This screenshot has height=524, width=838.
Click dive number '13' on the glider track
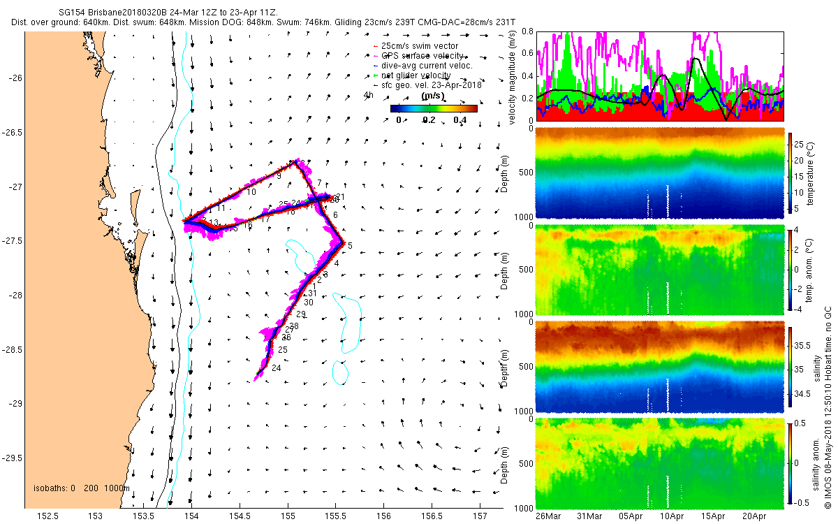pos(214,223)
